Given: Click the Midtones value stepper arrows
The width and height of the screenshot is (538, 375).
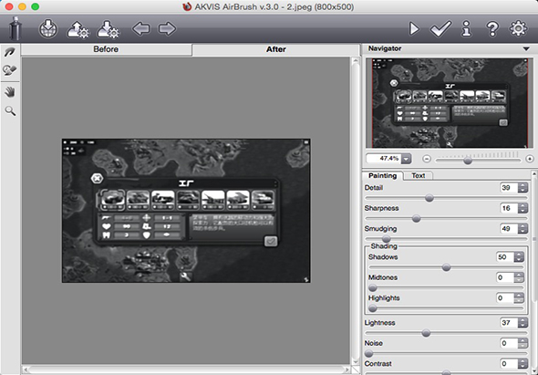Looking at the screenshot, I should coord(519,277).
